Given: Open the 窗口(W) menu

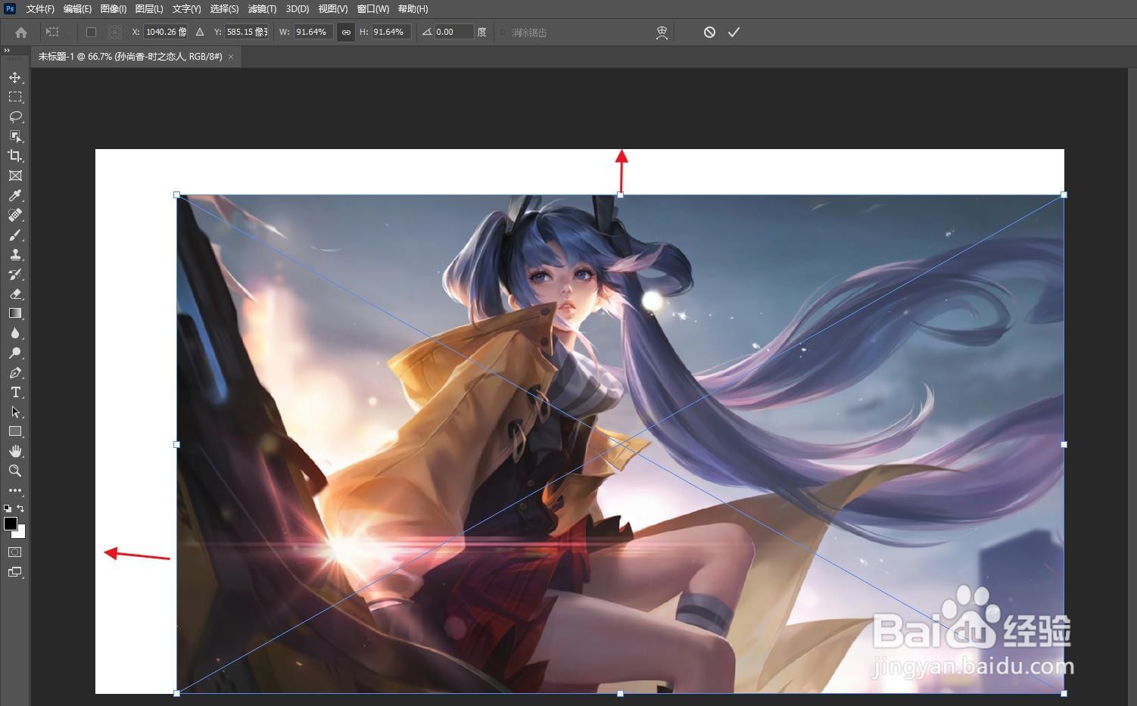Looking at the screenshot, I should coord(373,9).
